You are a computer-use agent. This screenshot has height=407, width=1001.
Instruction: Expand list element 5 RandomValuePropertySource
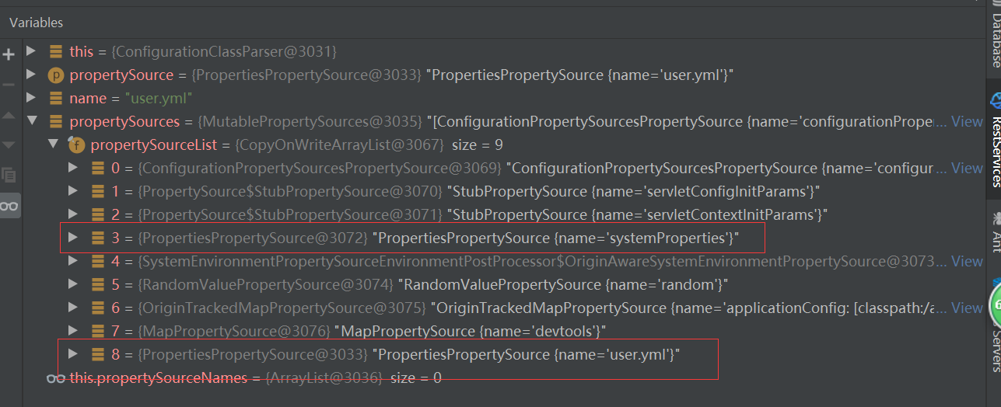click(x=73, y=284)
